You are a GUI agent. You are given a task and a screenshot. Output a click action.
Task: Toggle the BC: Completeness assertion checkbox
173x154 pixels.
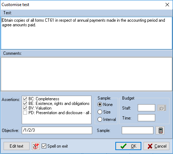(25, 99)
